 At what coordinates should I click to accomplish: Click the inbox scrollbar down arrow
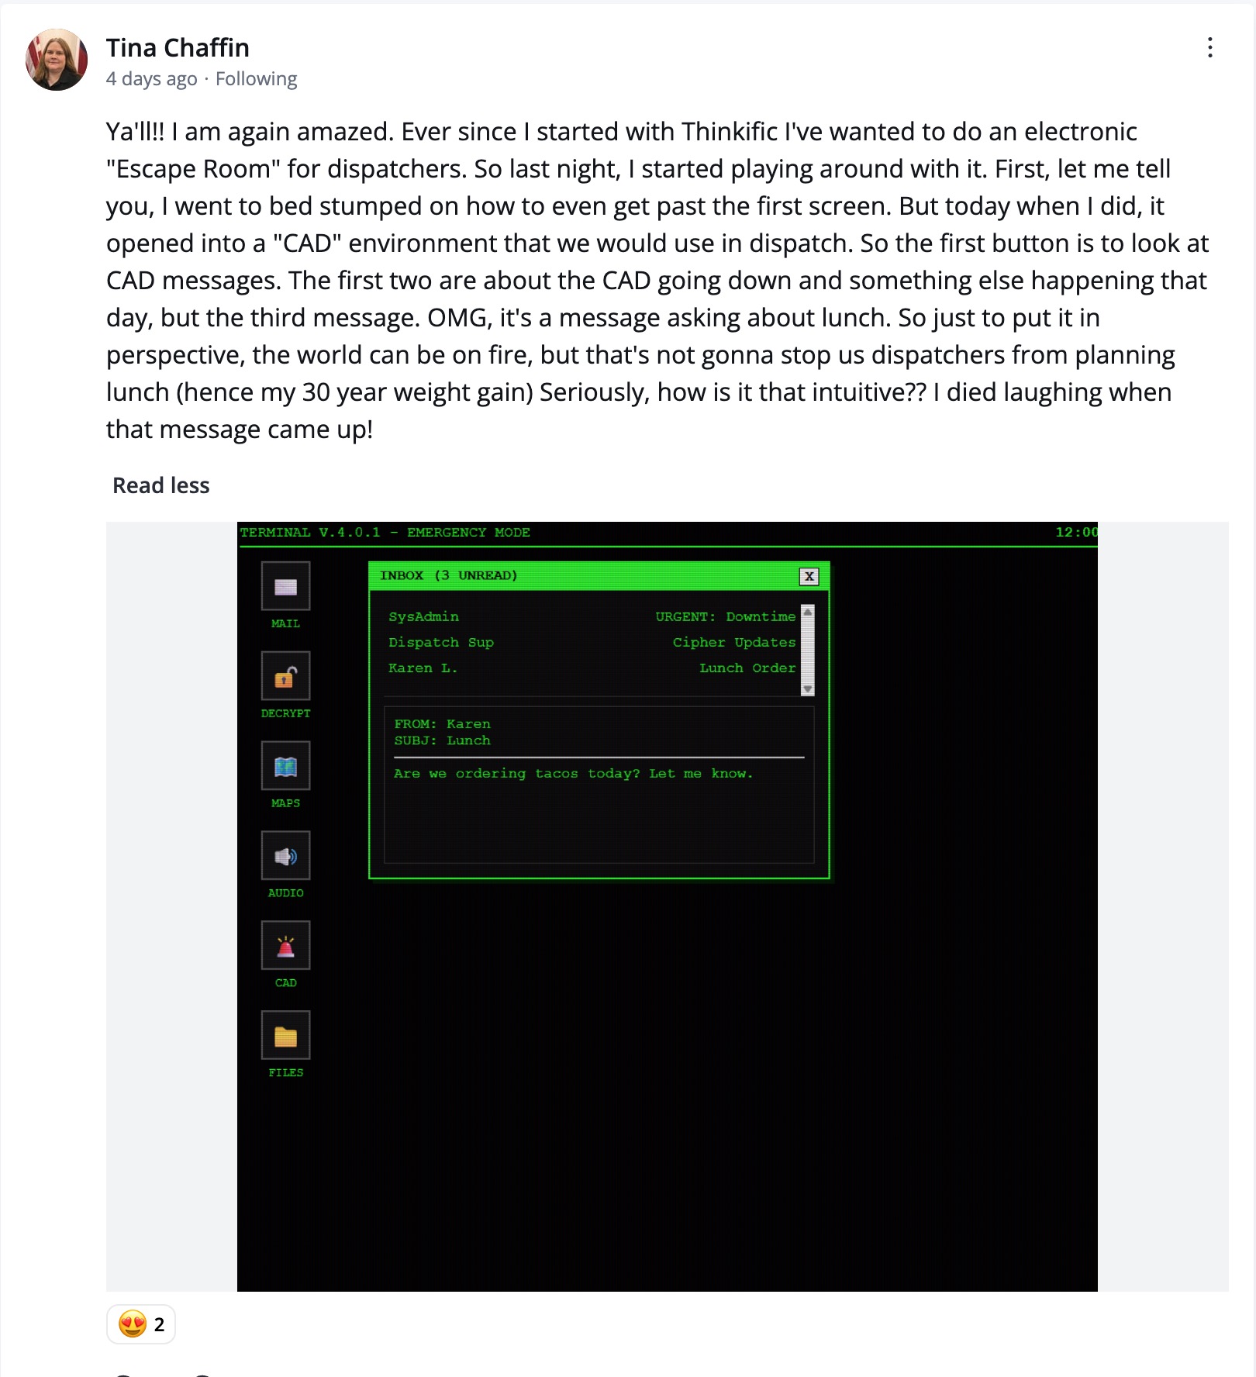pos(809,688)
